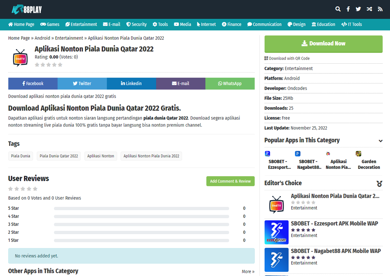Click the Download Now button

323,44
